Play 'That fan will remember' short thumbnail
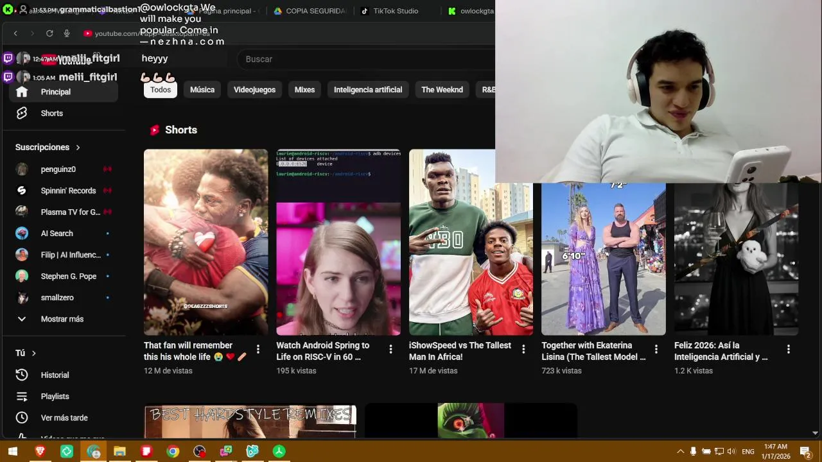 point(205,242)
